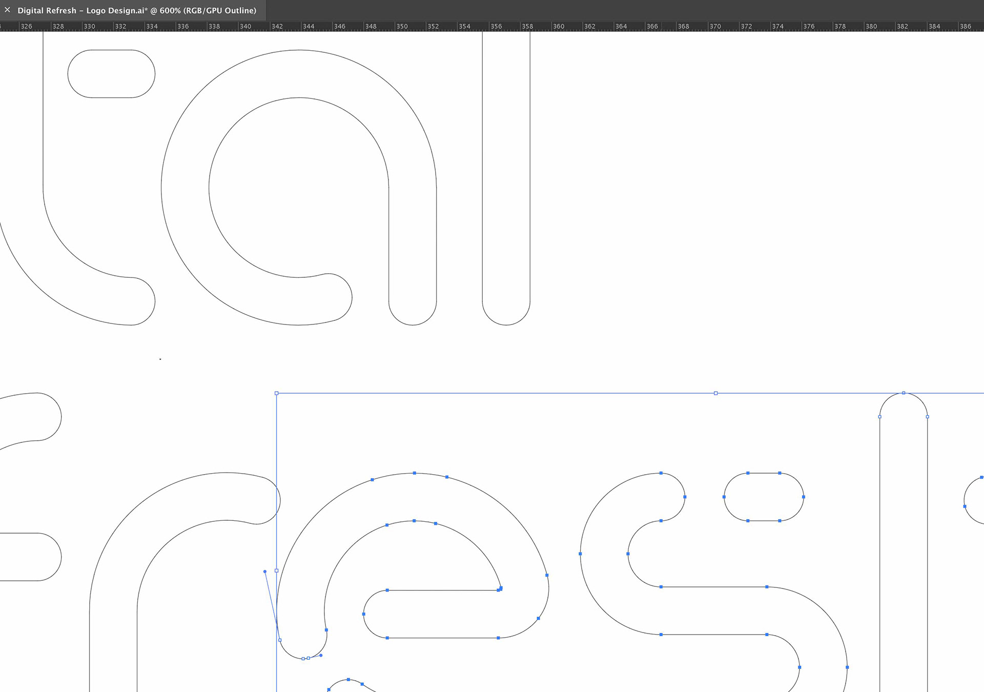Select the leftmost anchor point of letter s
This screenshot has width=984, height=692.
coord(580,554)
